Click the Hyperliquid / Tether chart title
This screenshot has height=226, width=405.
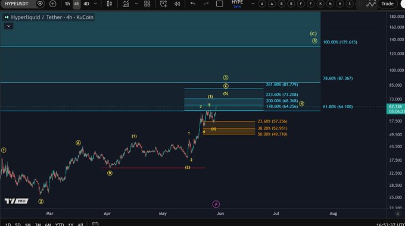click(x=52, y=17)
